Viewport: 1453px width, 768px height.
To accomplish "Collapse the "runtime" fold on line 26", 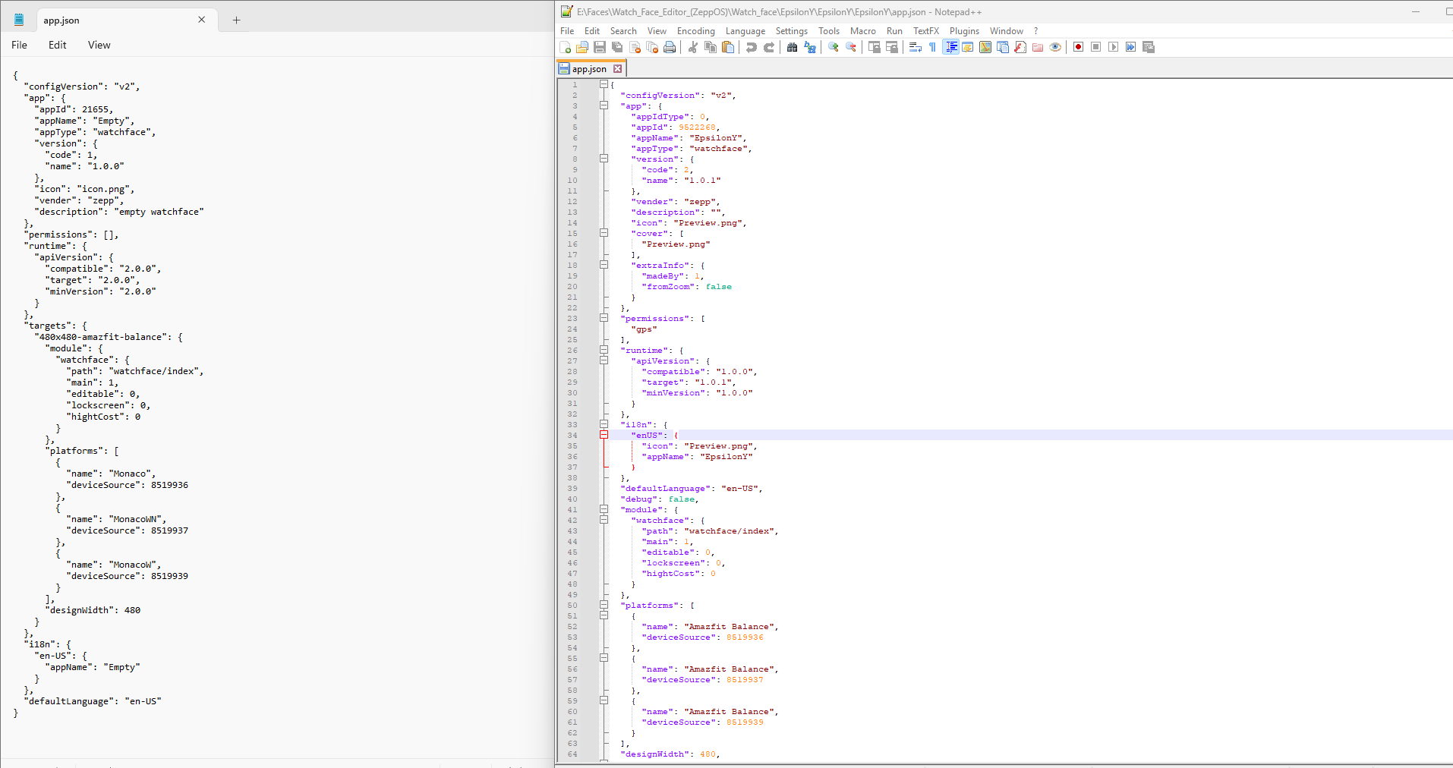I will click(604, 350).
